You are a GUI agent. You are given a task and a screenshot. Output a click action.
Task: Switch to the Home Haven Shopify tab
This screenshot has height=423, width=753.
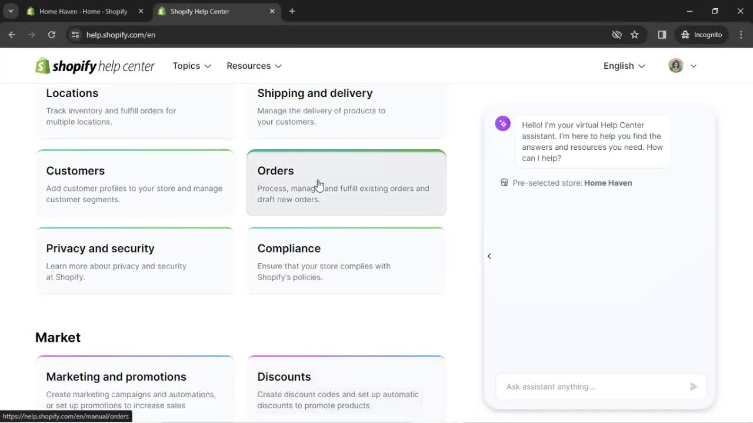(83, 11)
